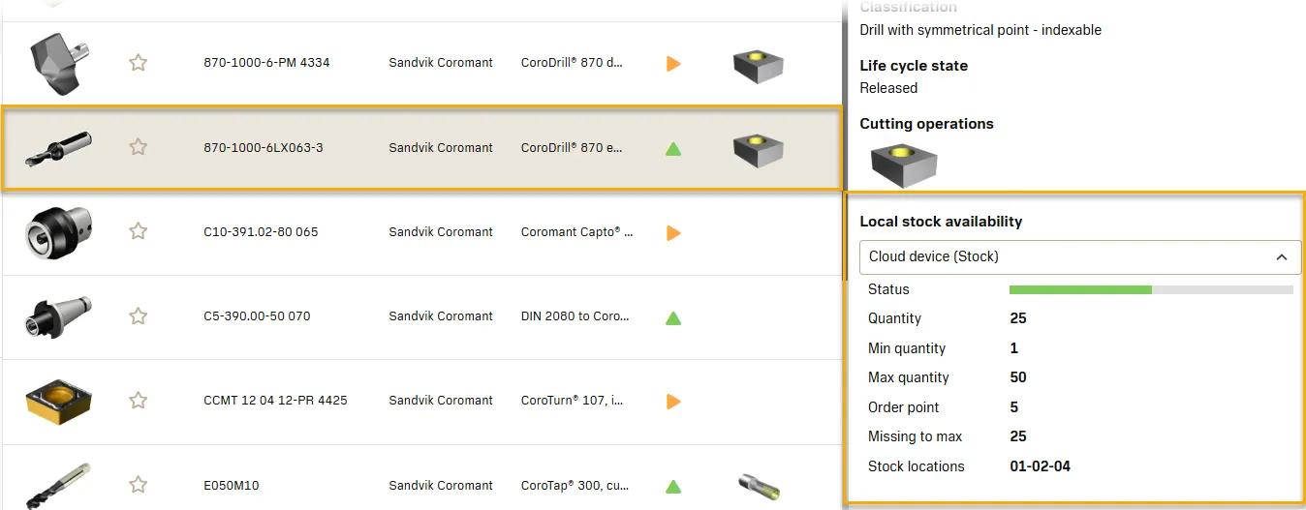Click green triangle status on 870-1000-6LX063-3
The width and height of the screenshot is (1306, 510).
(673, 149)
